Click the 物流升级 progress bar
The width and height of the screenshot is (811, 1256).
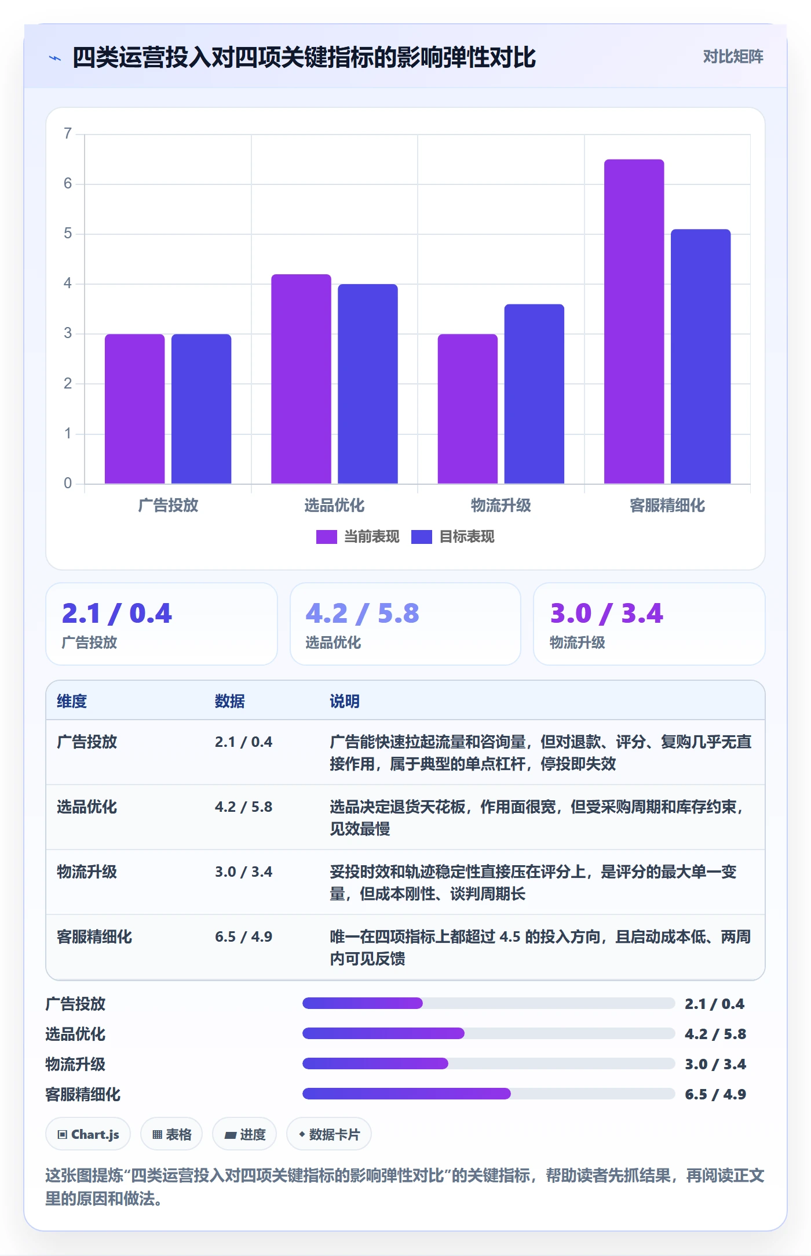click(x=488, y=1063)
